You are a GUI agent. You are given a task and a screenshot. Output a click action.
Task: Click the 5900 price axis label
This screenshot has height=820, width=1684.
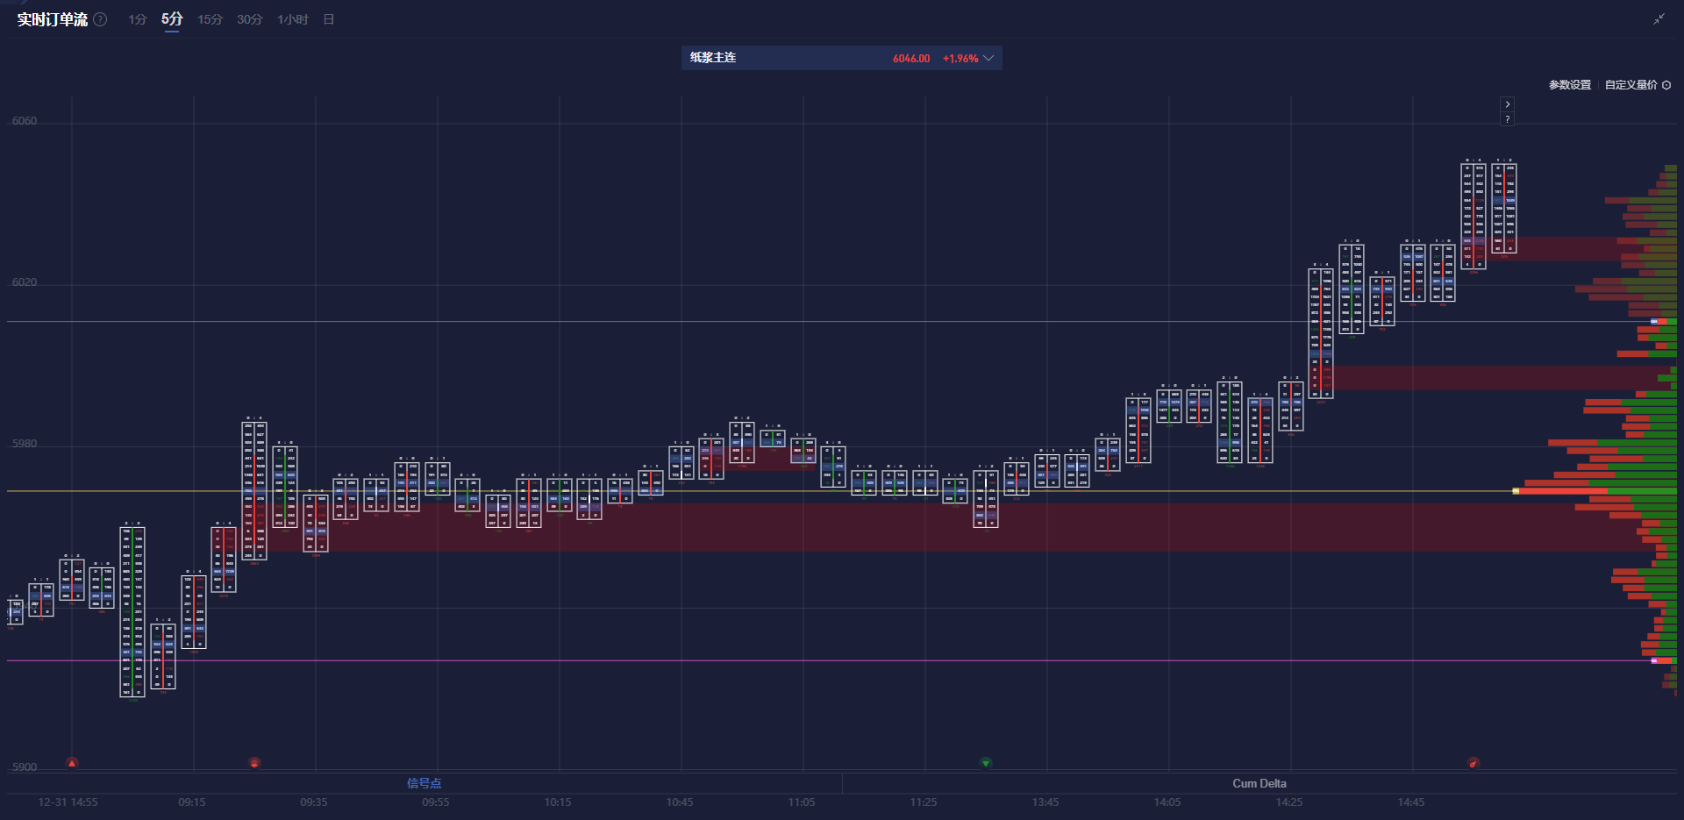pyautogui.click(x=25, y=767)
